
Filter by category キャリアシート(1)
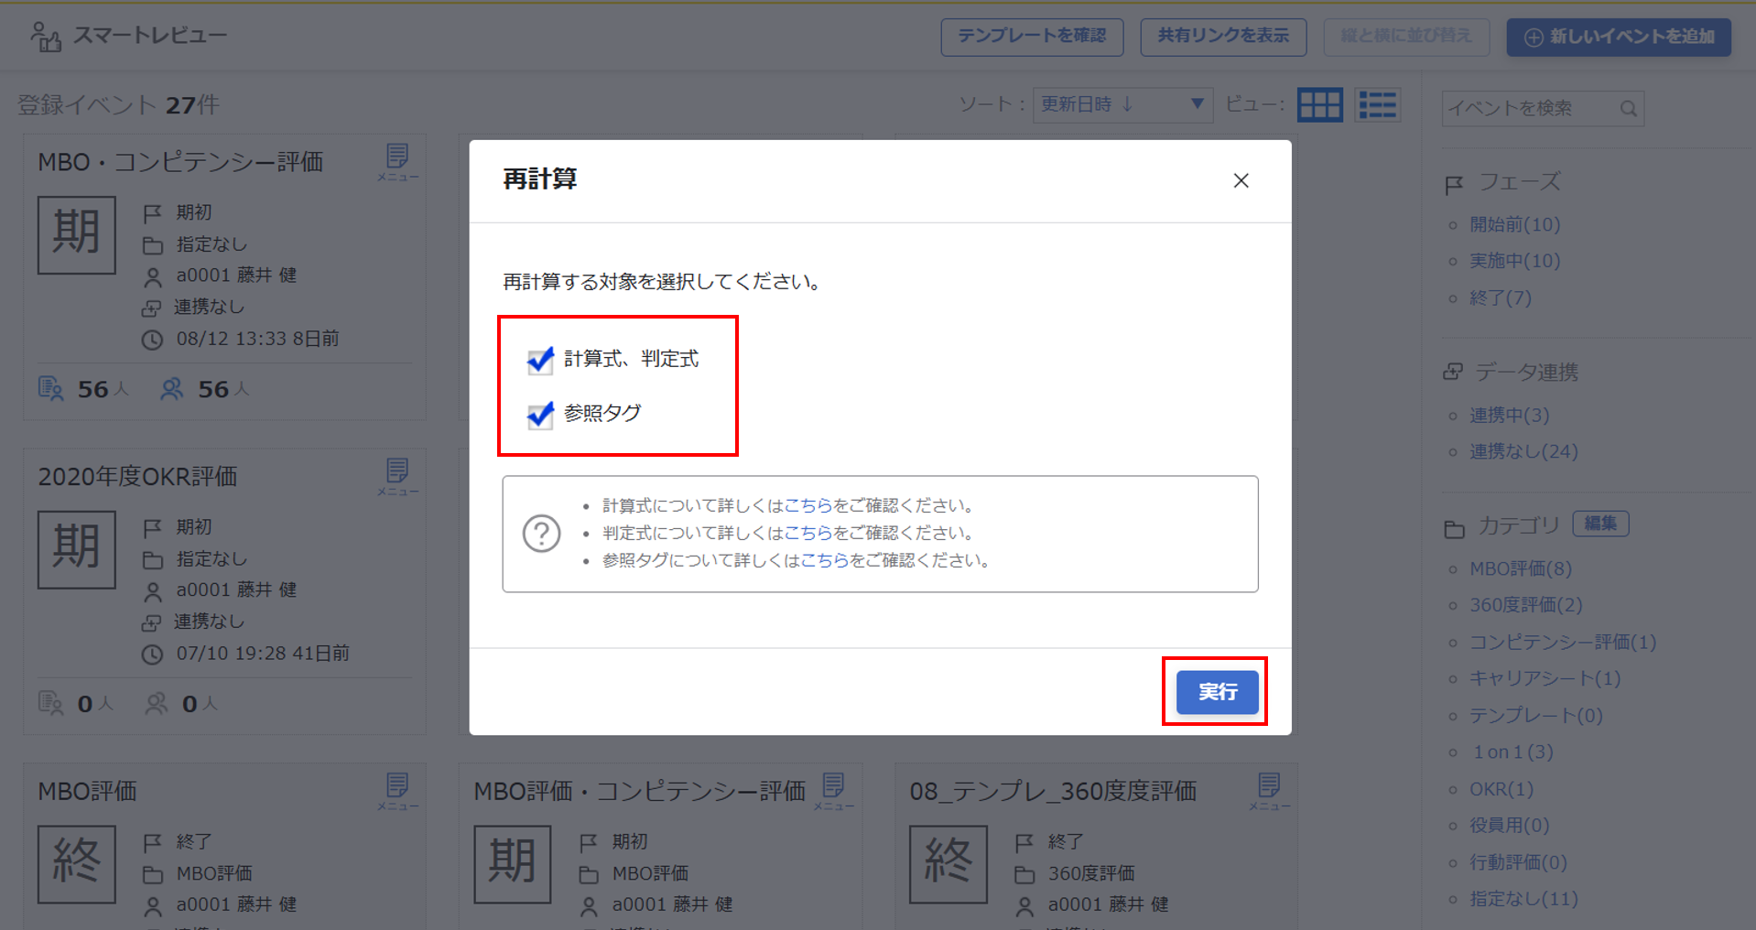(x=1545, y=678)
